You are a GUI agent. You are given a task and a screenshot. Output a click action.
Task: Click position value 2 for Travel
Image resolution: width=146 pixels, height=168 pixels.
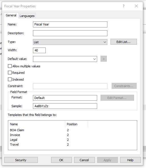pos(68,145)
